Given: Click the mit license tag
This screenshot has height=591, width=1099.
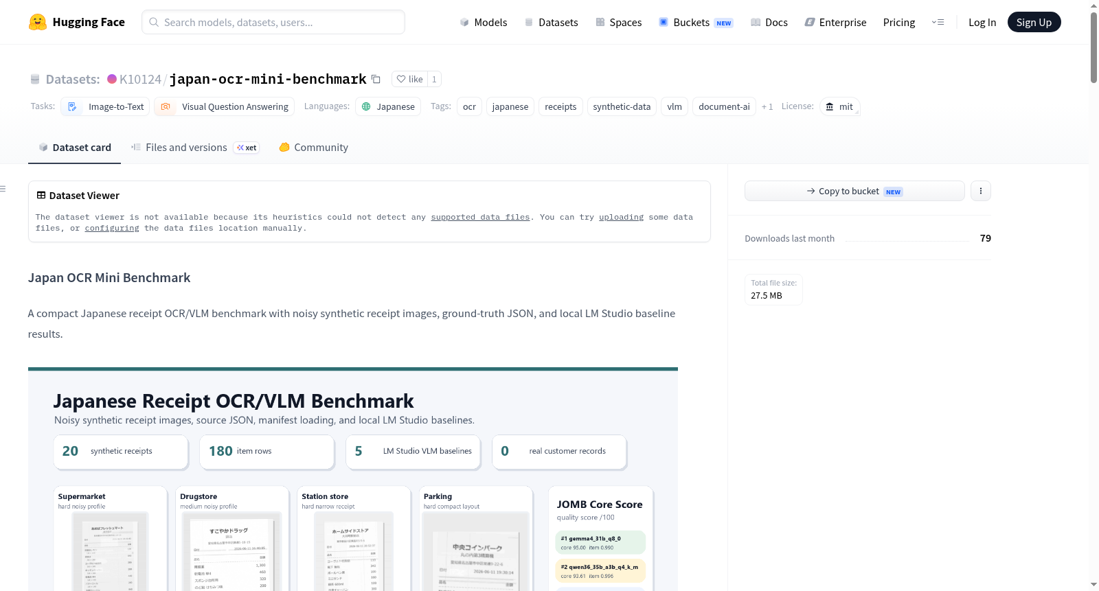Looking at the screenshot, I should [839, 106].
